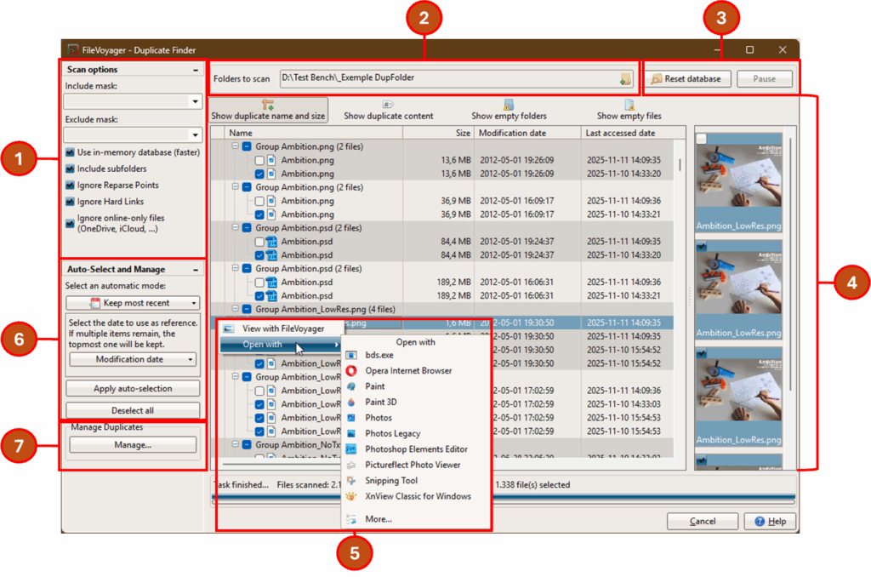
Task: Collapse the Scan options panel
Action: [196, 70]
